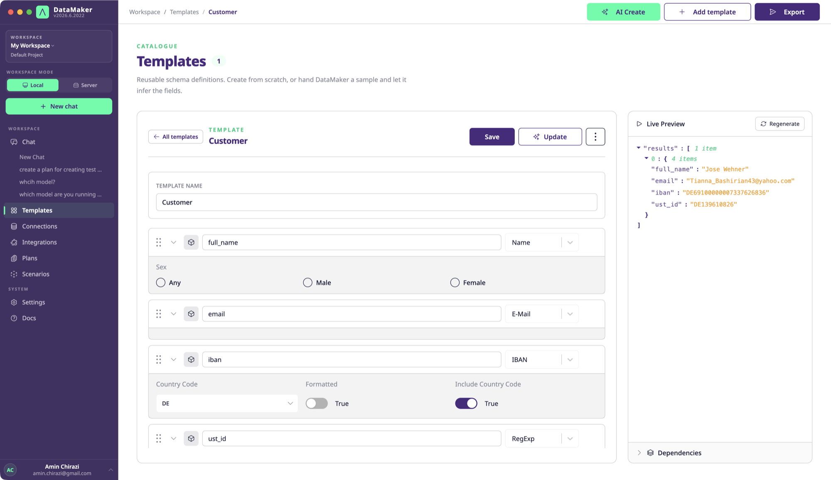Click the Add template button
The width and height of the screenshot is (831, 480).
click(x=707, y=12)
